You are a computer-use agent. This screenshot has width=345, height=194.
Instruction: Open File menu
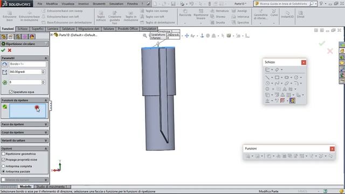tap(39, 4)
